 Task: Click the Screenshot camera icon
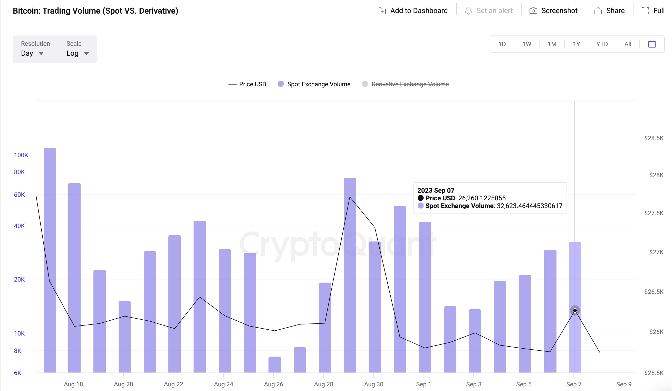coord(533,11)
